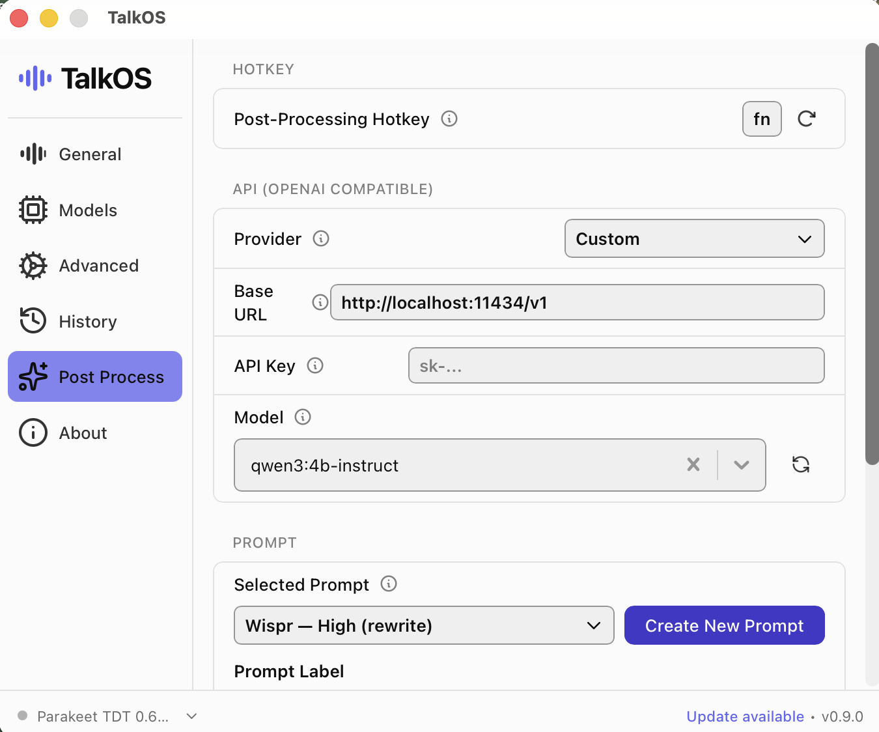879x732 pixels.
Task: Focus the API Key input field
Action: pos(617,365)
